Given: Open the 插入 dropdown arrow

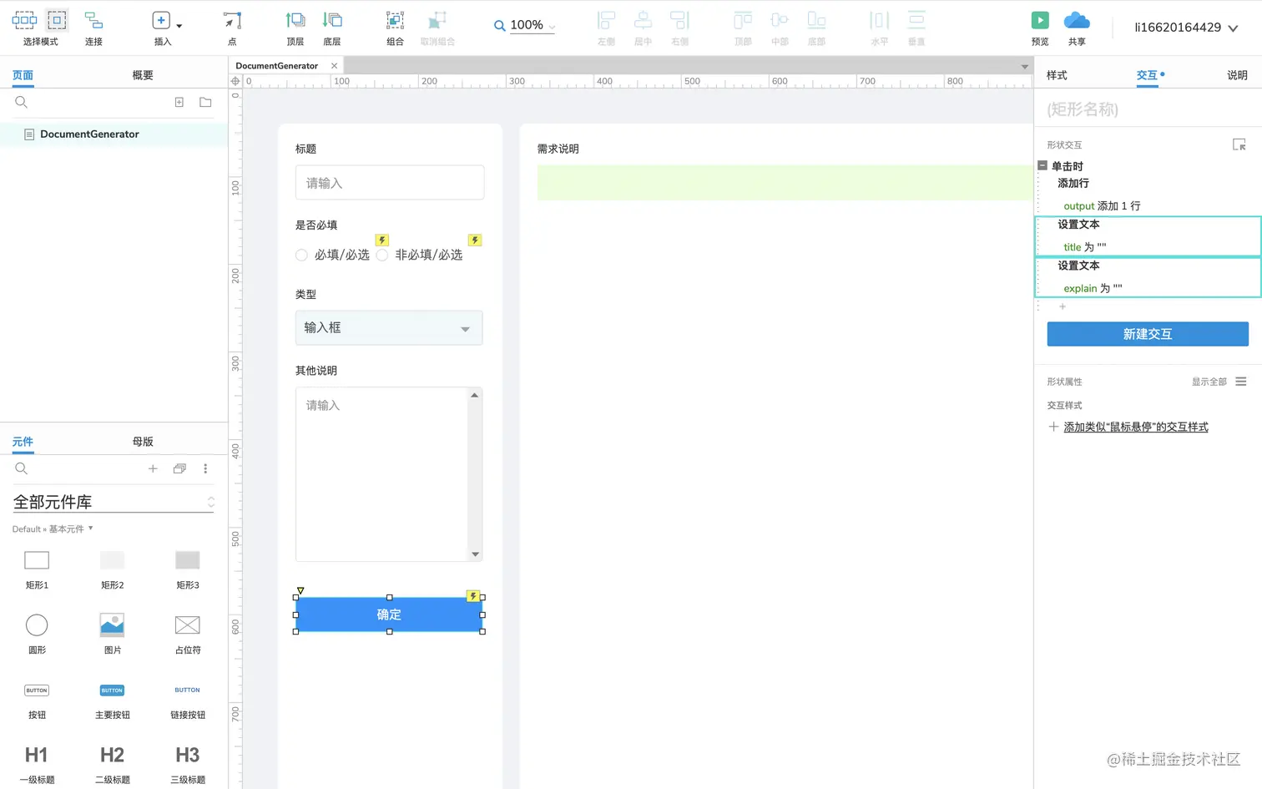Looking at the screenshot, I should coord(179,26).
